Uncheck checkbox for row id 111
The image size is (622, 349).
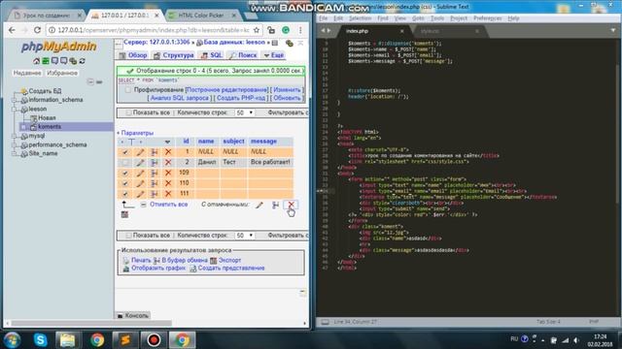(125, 194)
